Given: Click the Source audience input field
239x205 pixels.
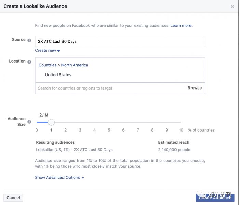Looking at the screenshot, I should (120, 41).
